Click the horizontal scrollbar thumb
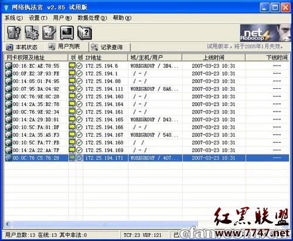293x241 pixels. click(x=105, y=224)
